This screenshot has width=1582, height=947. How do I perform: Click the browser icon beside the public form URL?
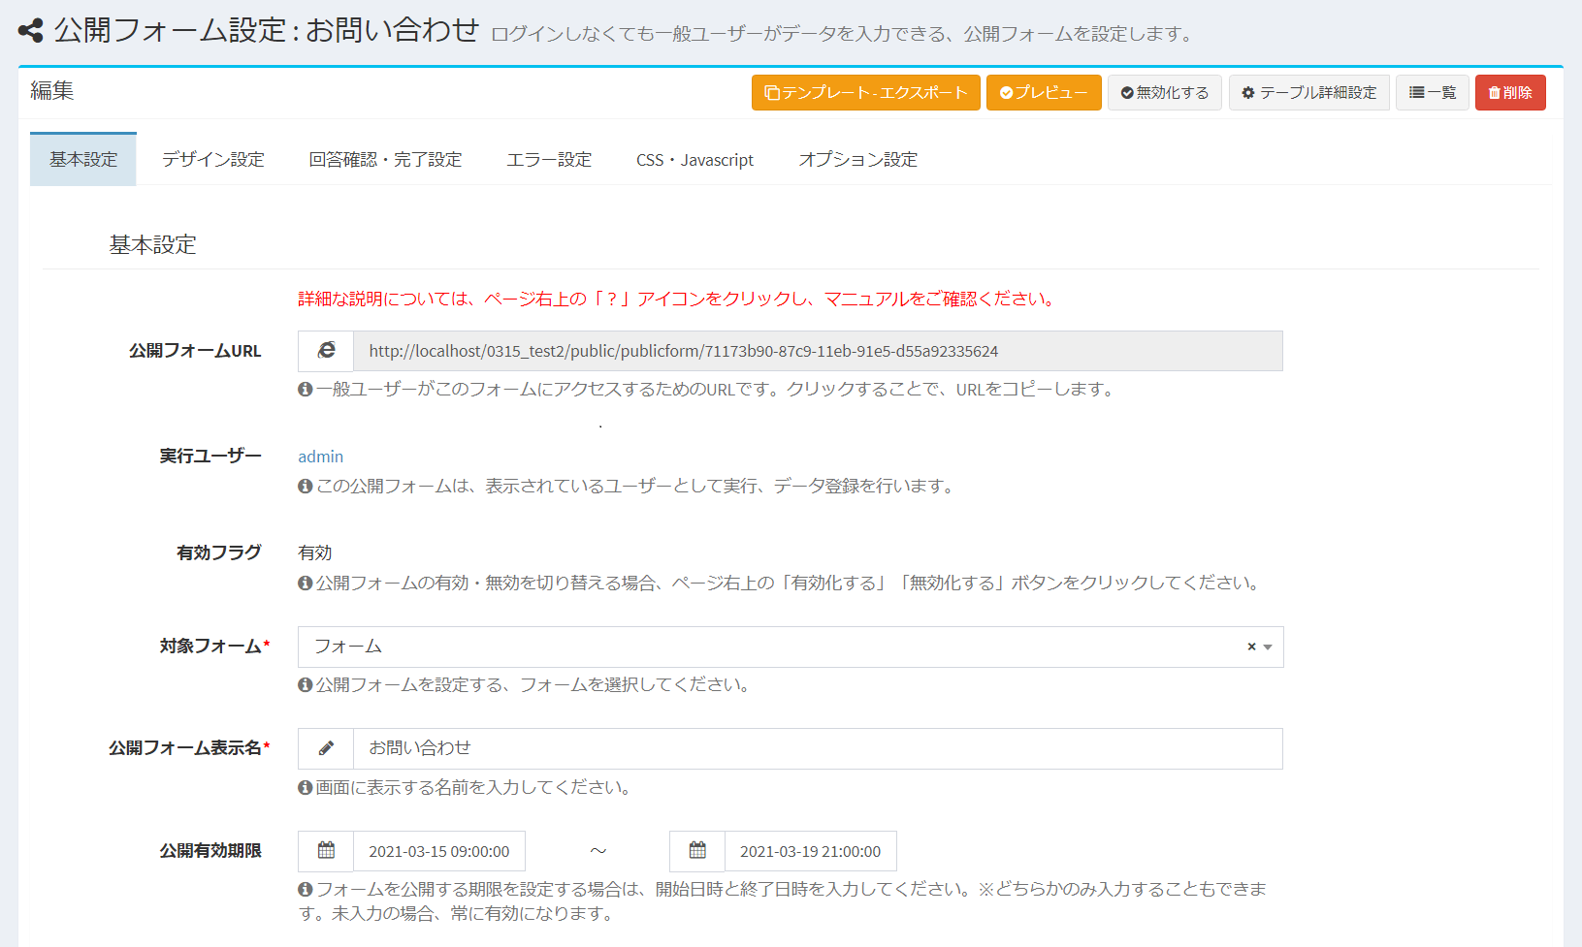tap(326, 351)
